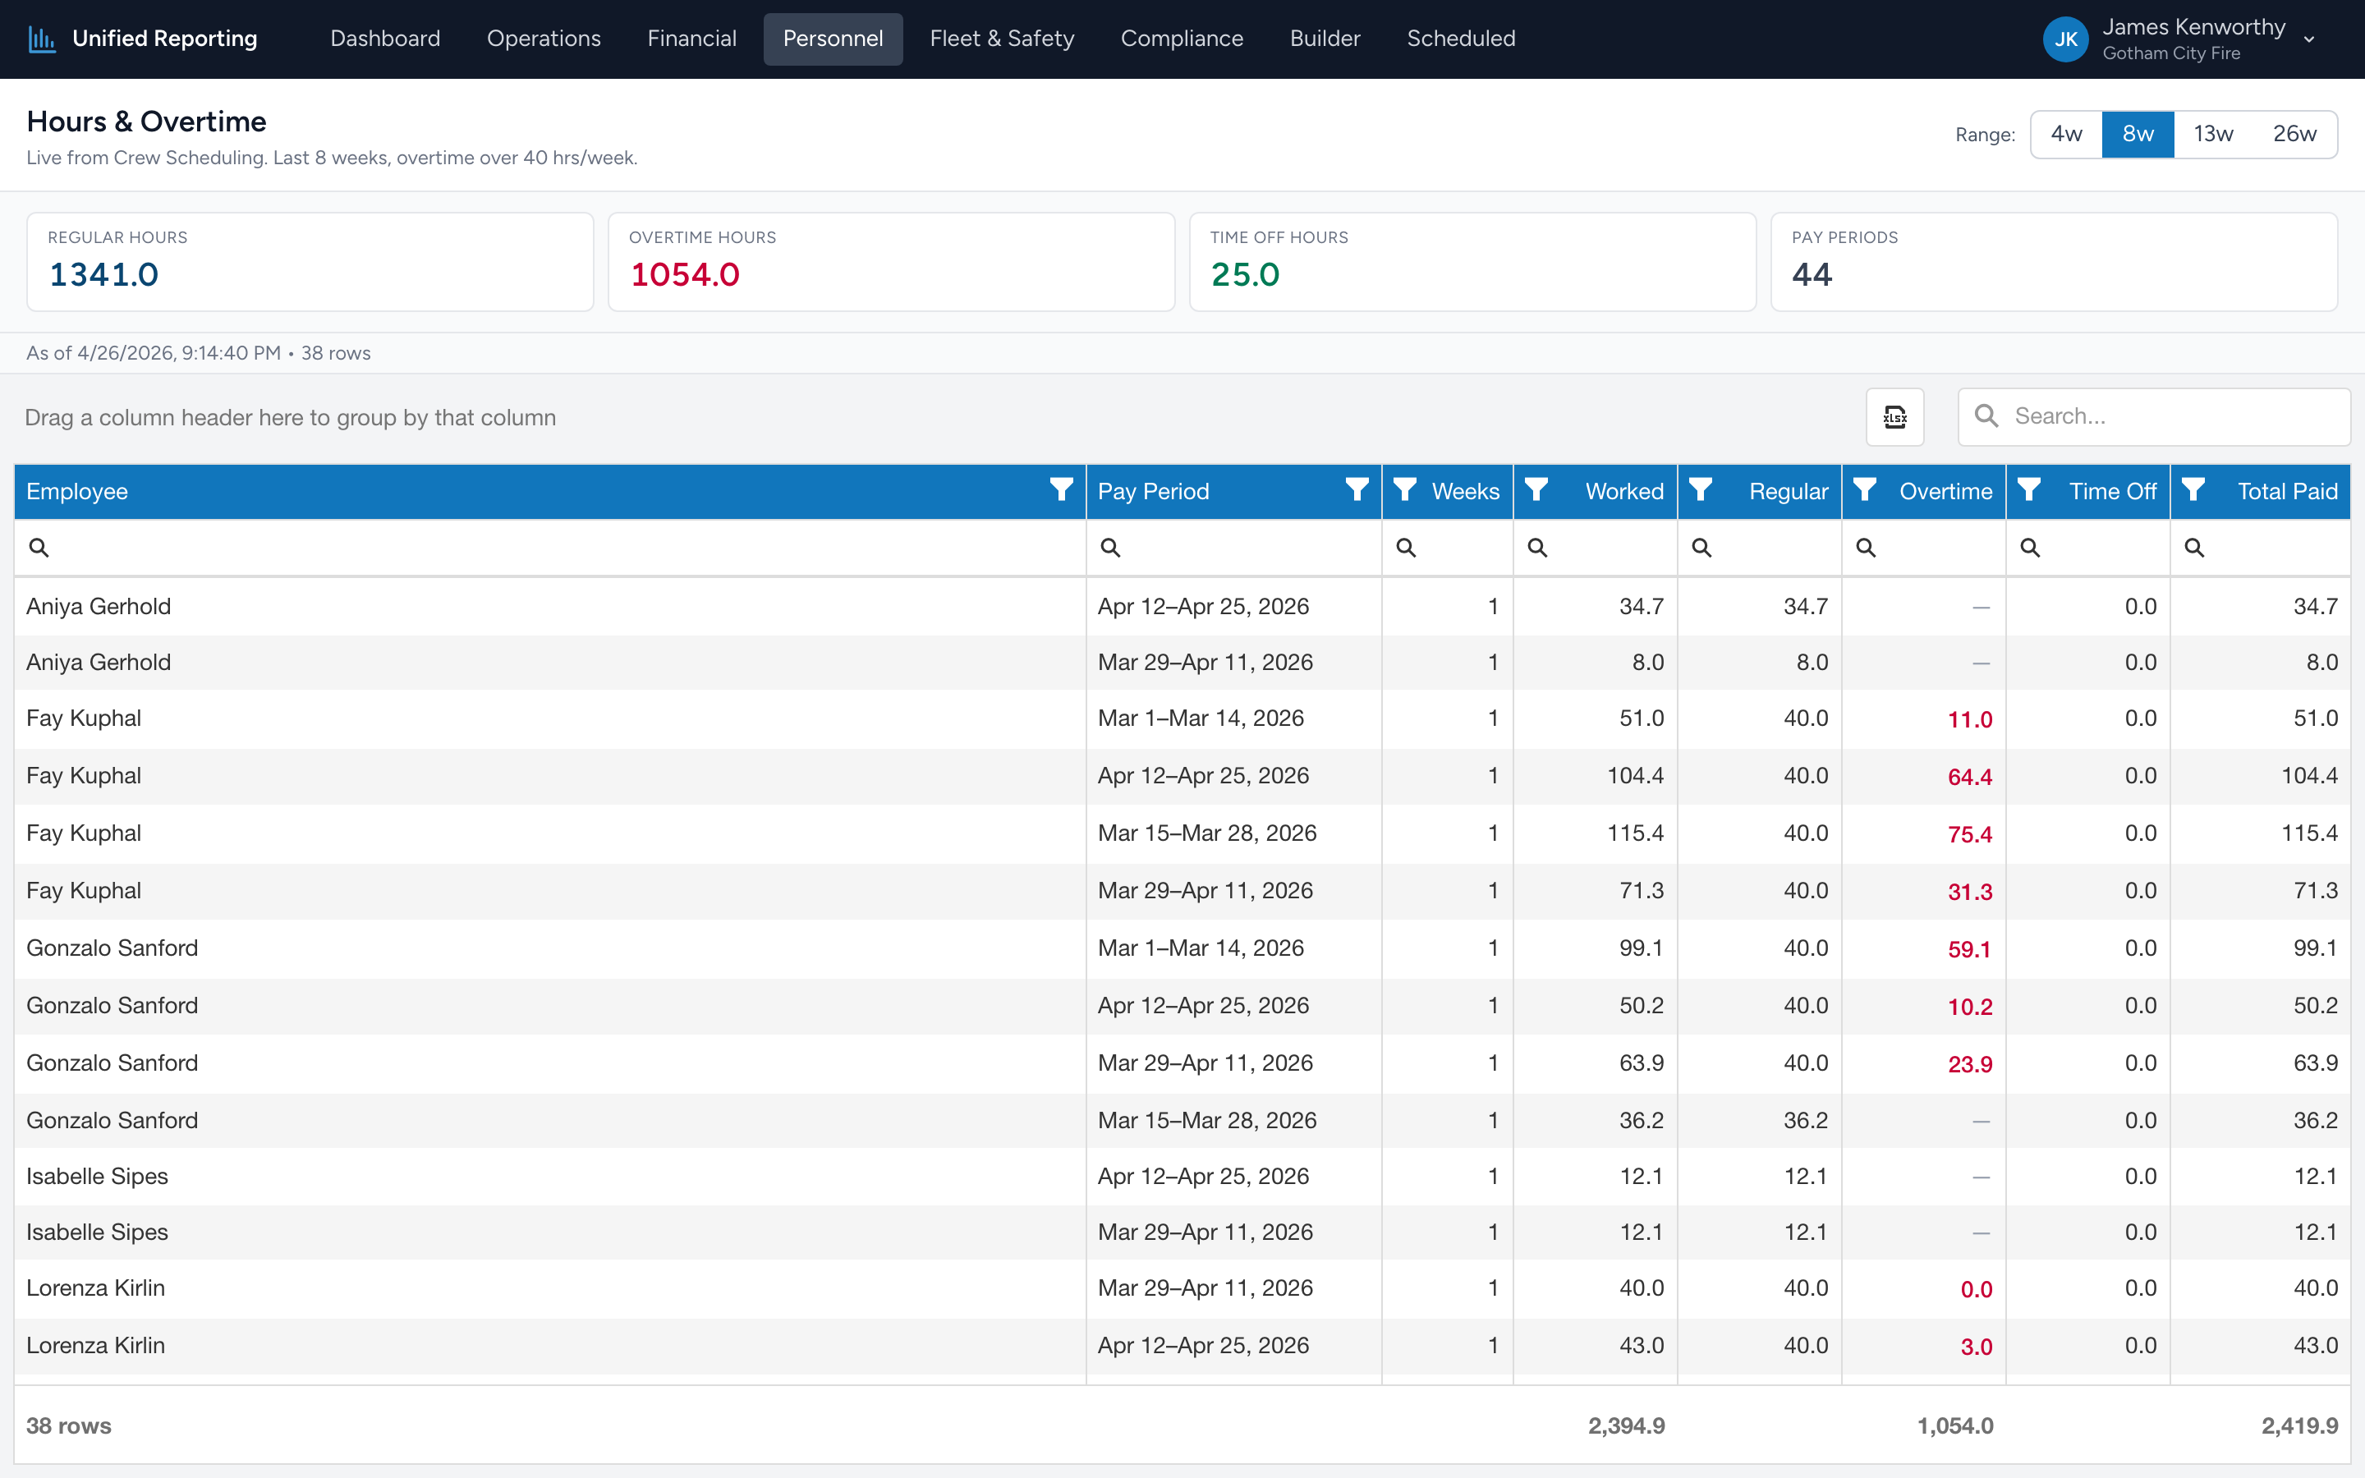The height and width of the screenshot is (1478, 2365).
Task: Click the magnifier icon in Worked filter row
Action: point(1537,548)
